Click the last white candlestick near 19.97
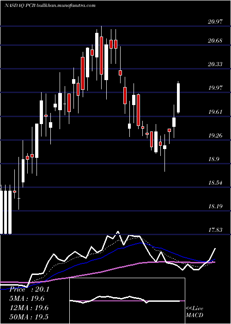This screenshot has width=231, height=324. [178, 98]
